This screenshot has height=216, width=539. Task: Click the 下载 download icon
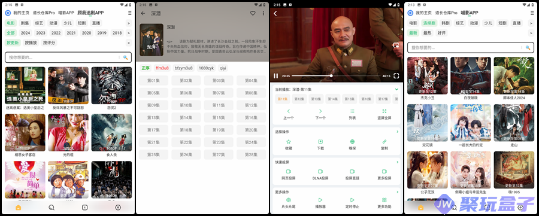click(320, 141)
